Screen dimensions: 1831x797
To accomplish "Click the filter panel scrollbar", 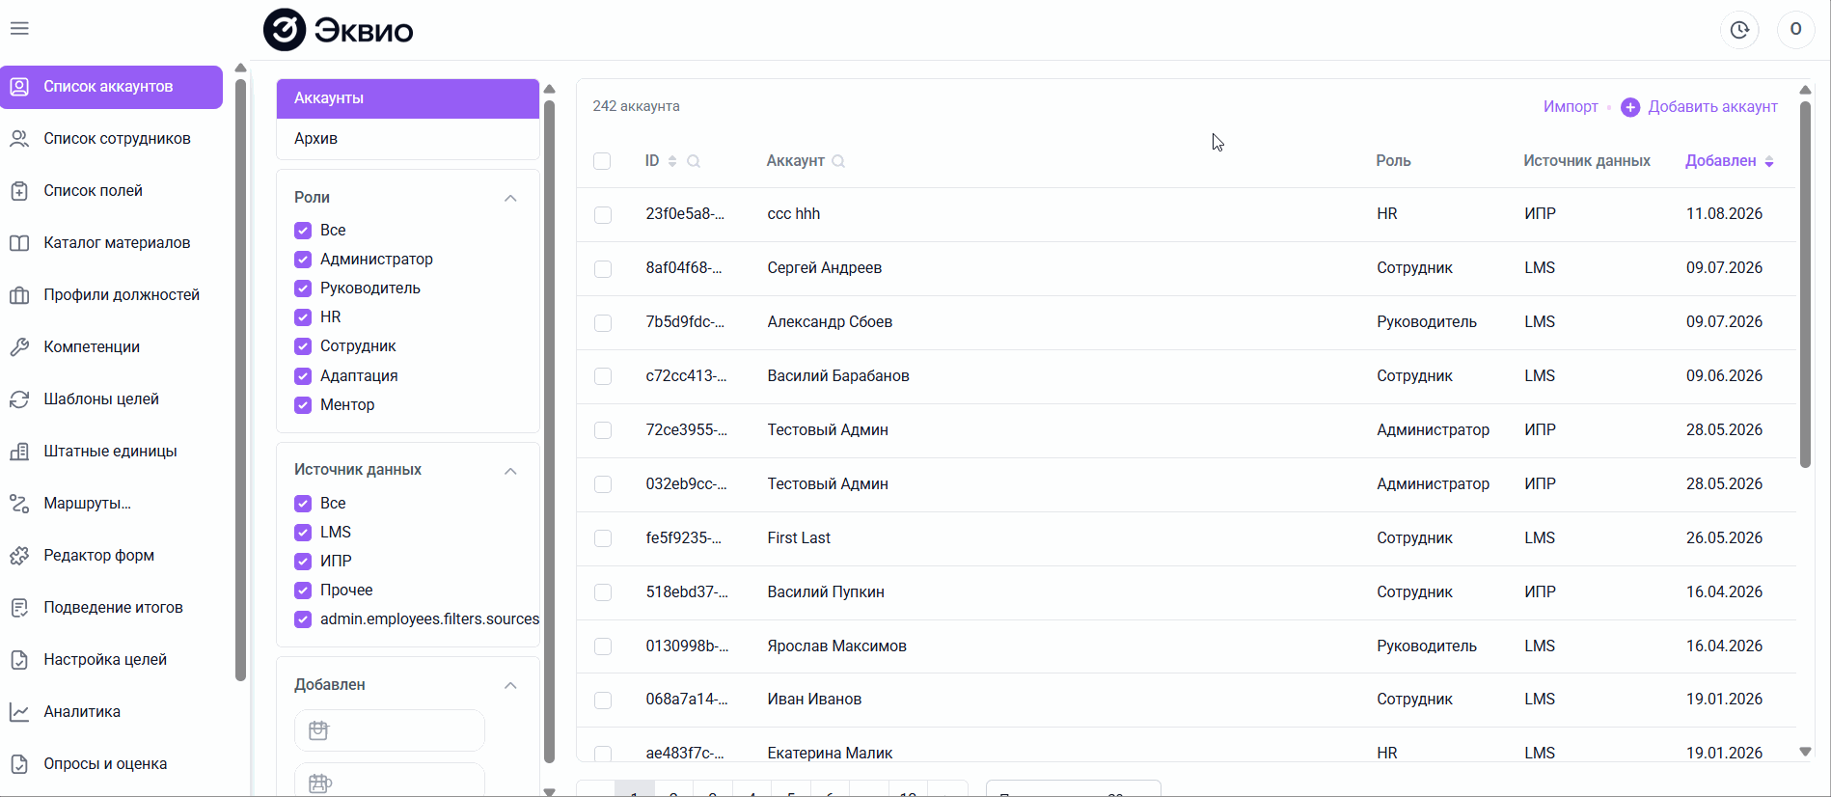I will click(x=549, y=431).
